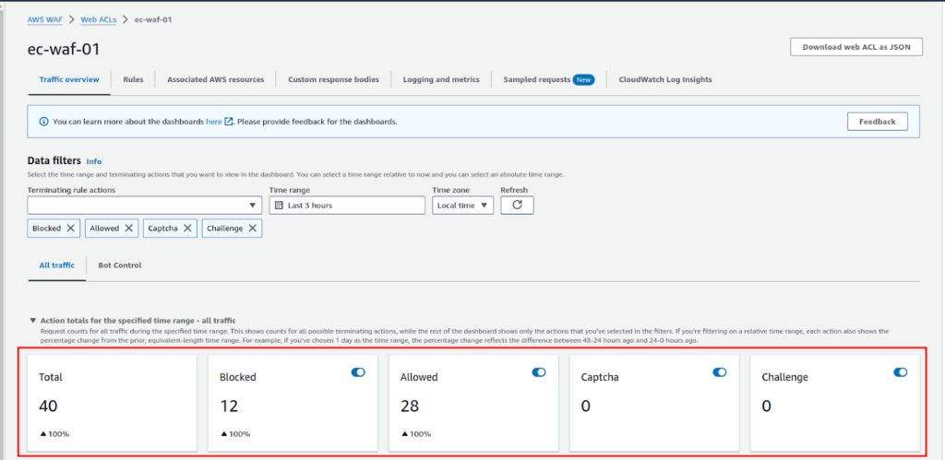Select the Bot Control sub-tab
Screen dimensions: 945x460
[x=120, y=265]
